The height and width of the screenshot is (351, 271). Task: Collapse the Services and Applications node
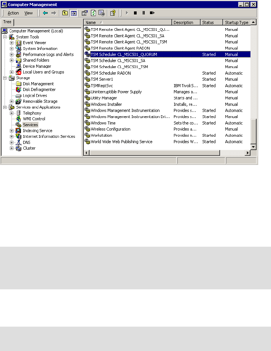5,107
